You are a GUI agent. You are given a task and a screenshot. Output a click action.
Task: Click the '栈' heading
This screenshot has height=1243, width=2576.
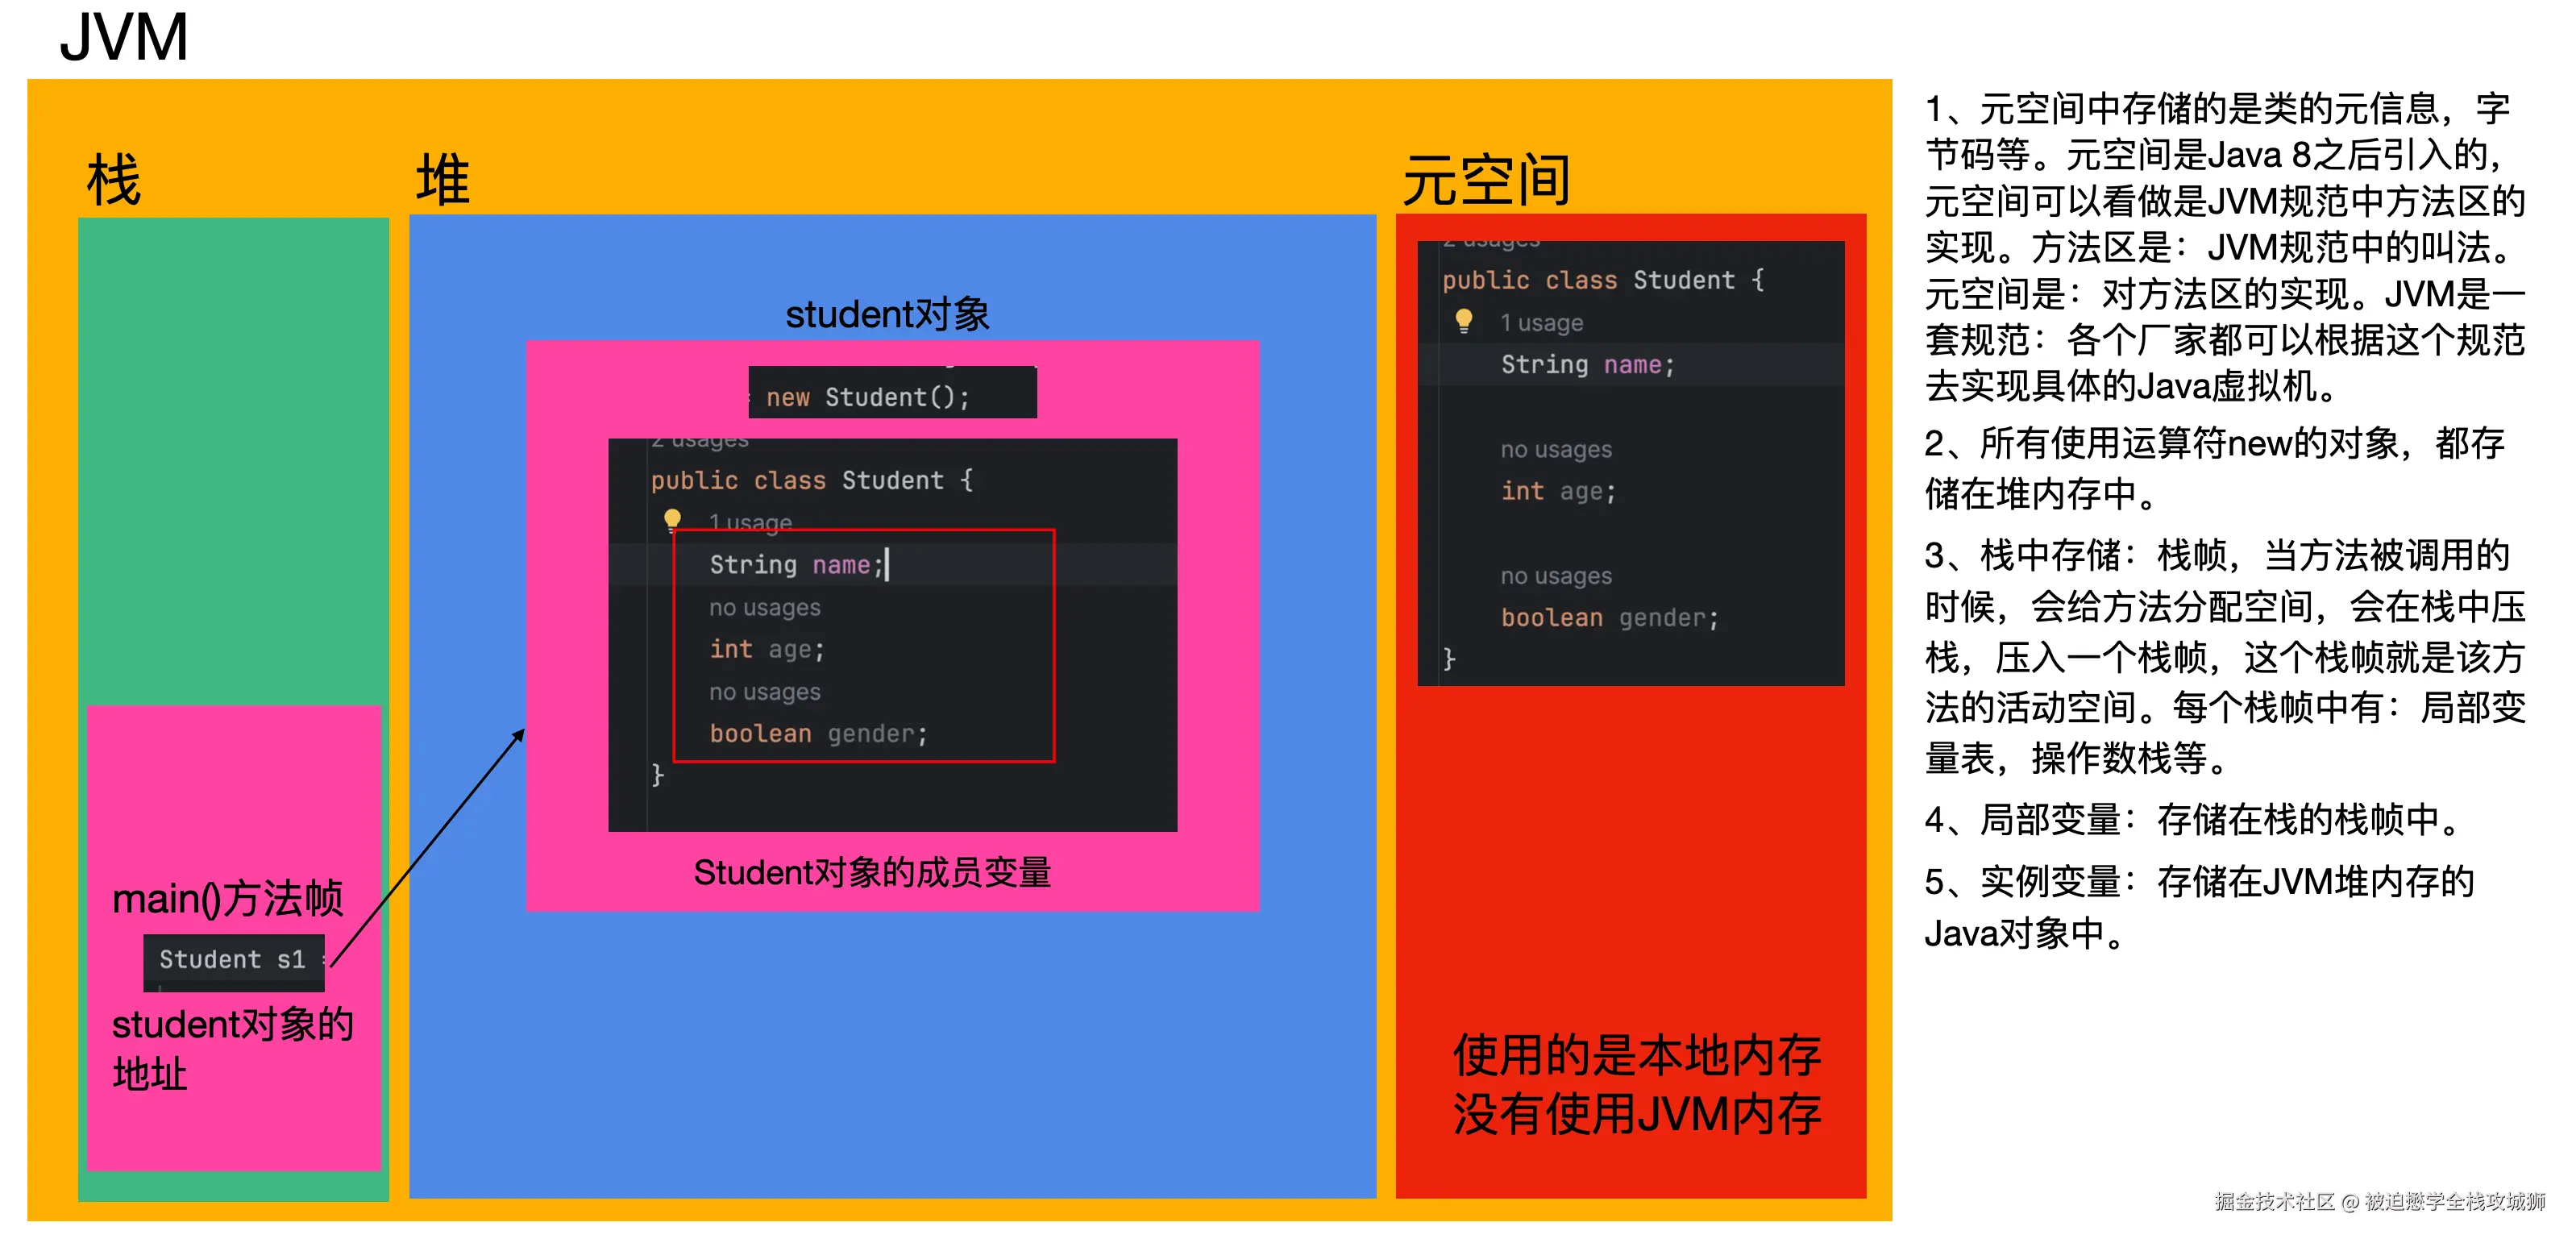(114, 180)
